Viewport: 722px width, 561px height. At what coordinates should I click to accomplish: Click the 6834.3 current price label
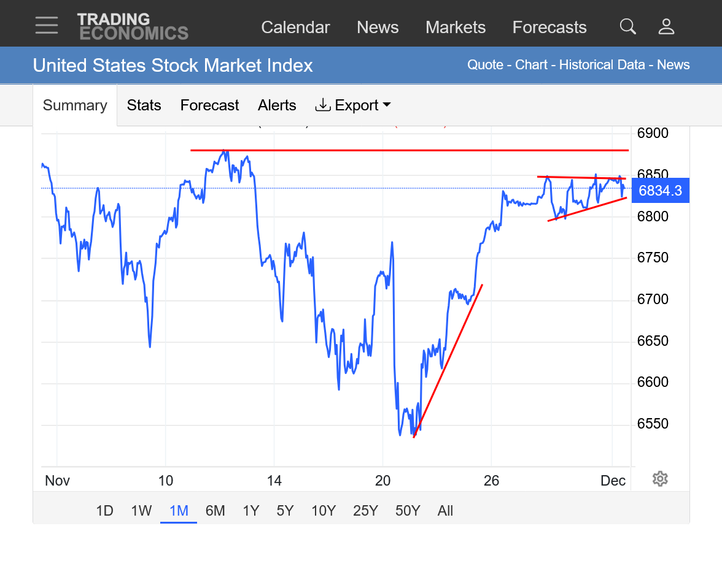coord(660,191)
